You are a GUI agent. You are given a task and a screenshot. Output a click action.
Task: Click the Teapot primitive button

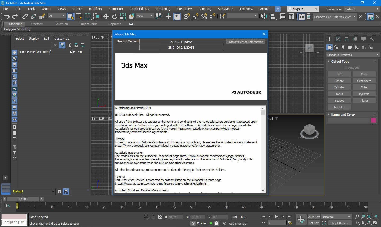pyautogui.click(x=339, y=101)
